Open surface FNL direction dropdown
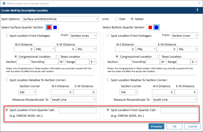 (x=45, y=49)
